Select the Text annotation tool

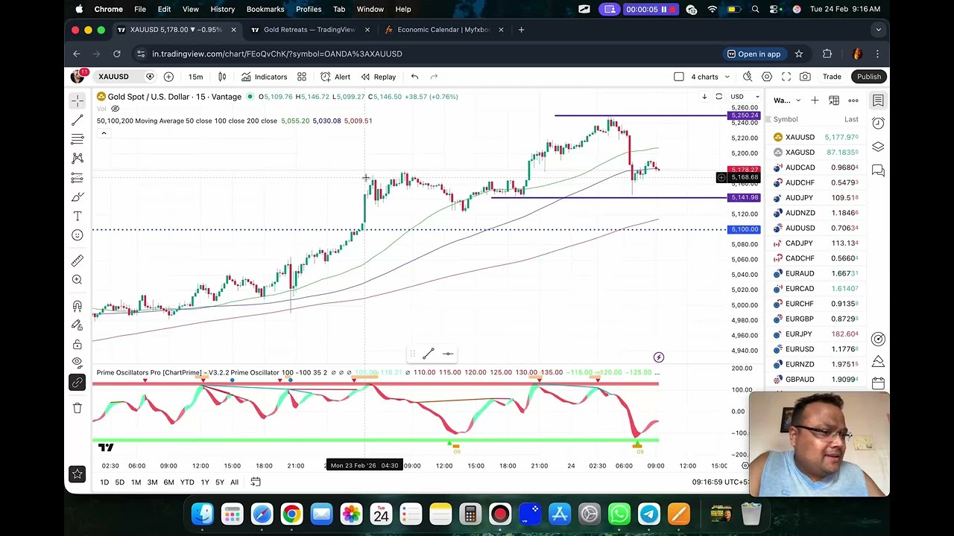[x=78, y=216]
